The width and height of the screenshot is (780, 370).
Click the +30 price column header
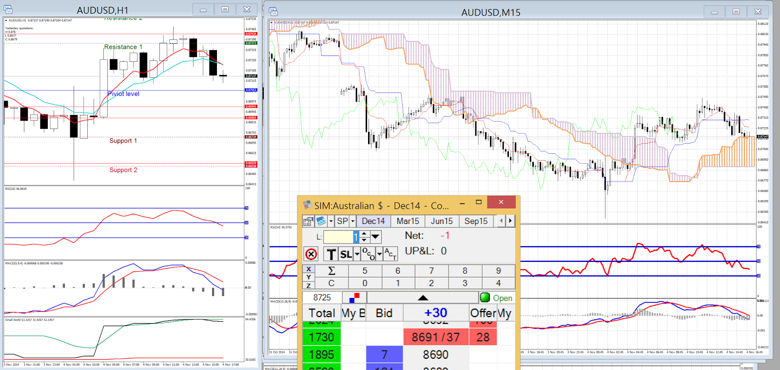[x=436, y=313]
